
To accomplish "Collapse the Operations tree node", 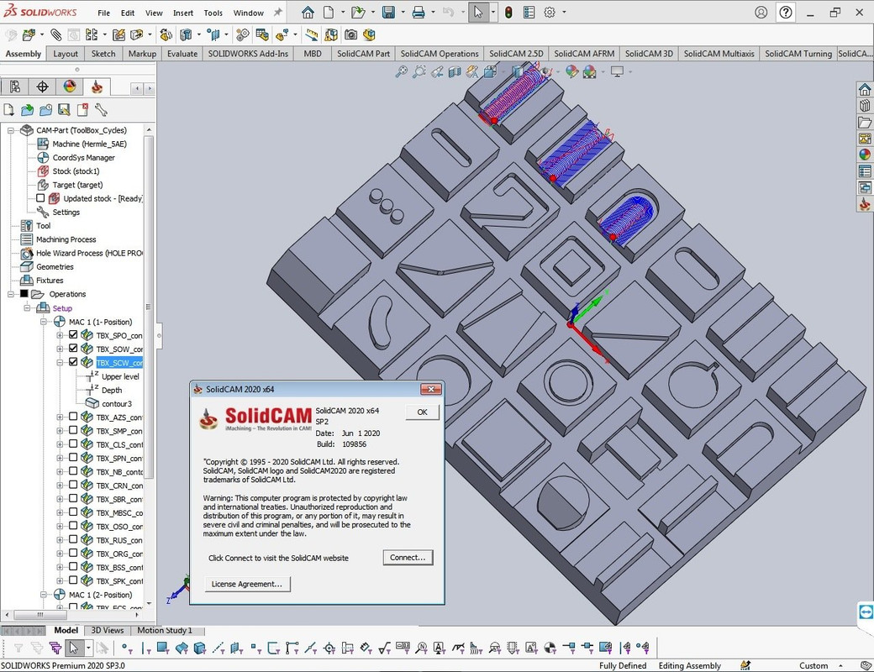I will point(11,294).
